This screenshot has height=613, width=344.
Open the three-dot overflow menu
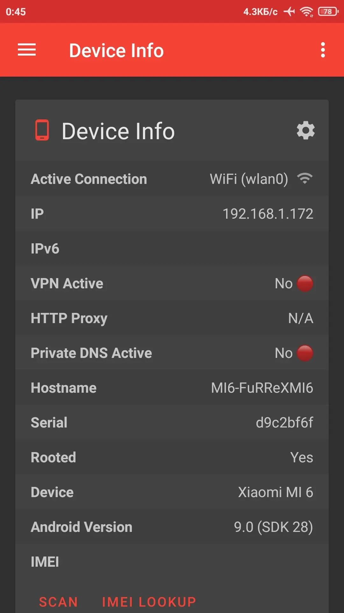pos(323,50)
